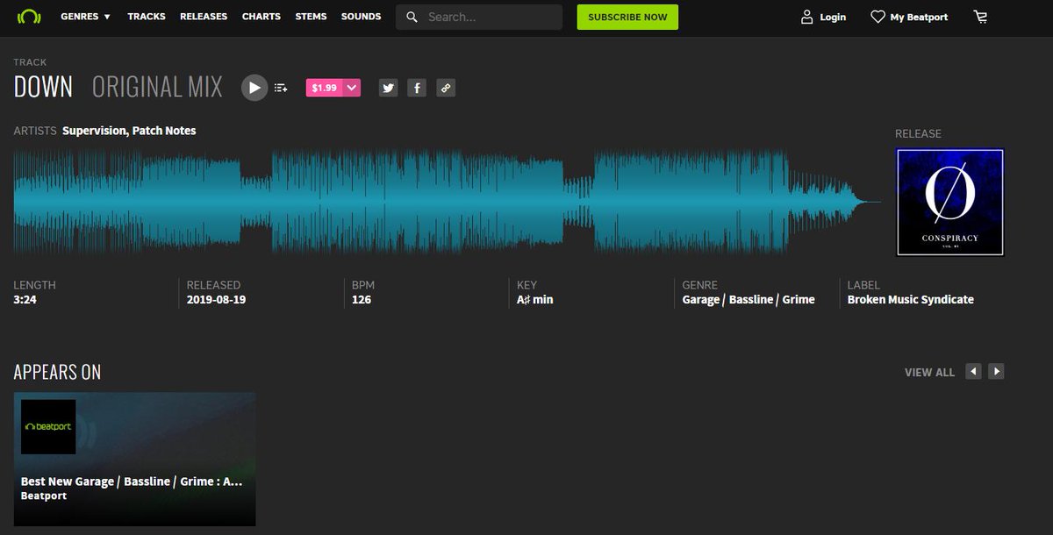Screen dimensions: 1053x535
Task: Click the search magnifier icon
Action: click(x=412, y=18)
